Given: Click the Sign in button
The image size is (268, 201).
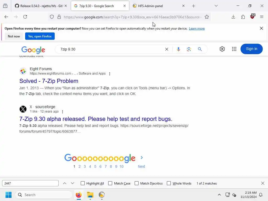Looking at the screenshot, I should coord(252,49).
